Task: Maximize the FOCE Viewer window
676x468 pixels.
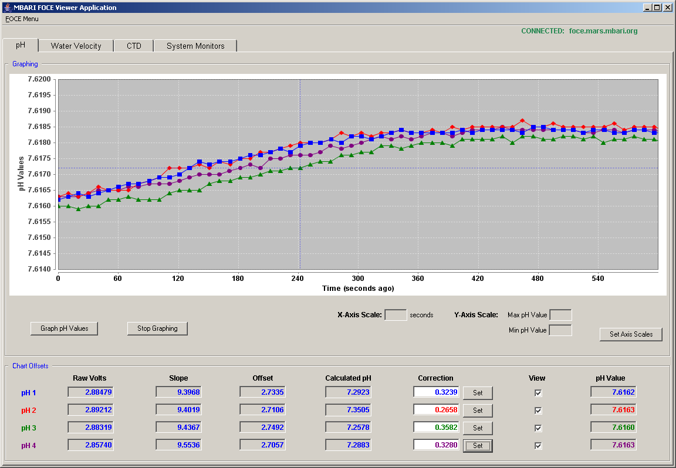Action: click(657, 7)
